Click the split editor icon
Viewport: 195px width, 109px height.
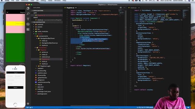121,8
